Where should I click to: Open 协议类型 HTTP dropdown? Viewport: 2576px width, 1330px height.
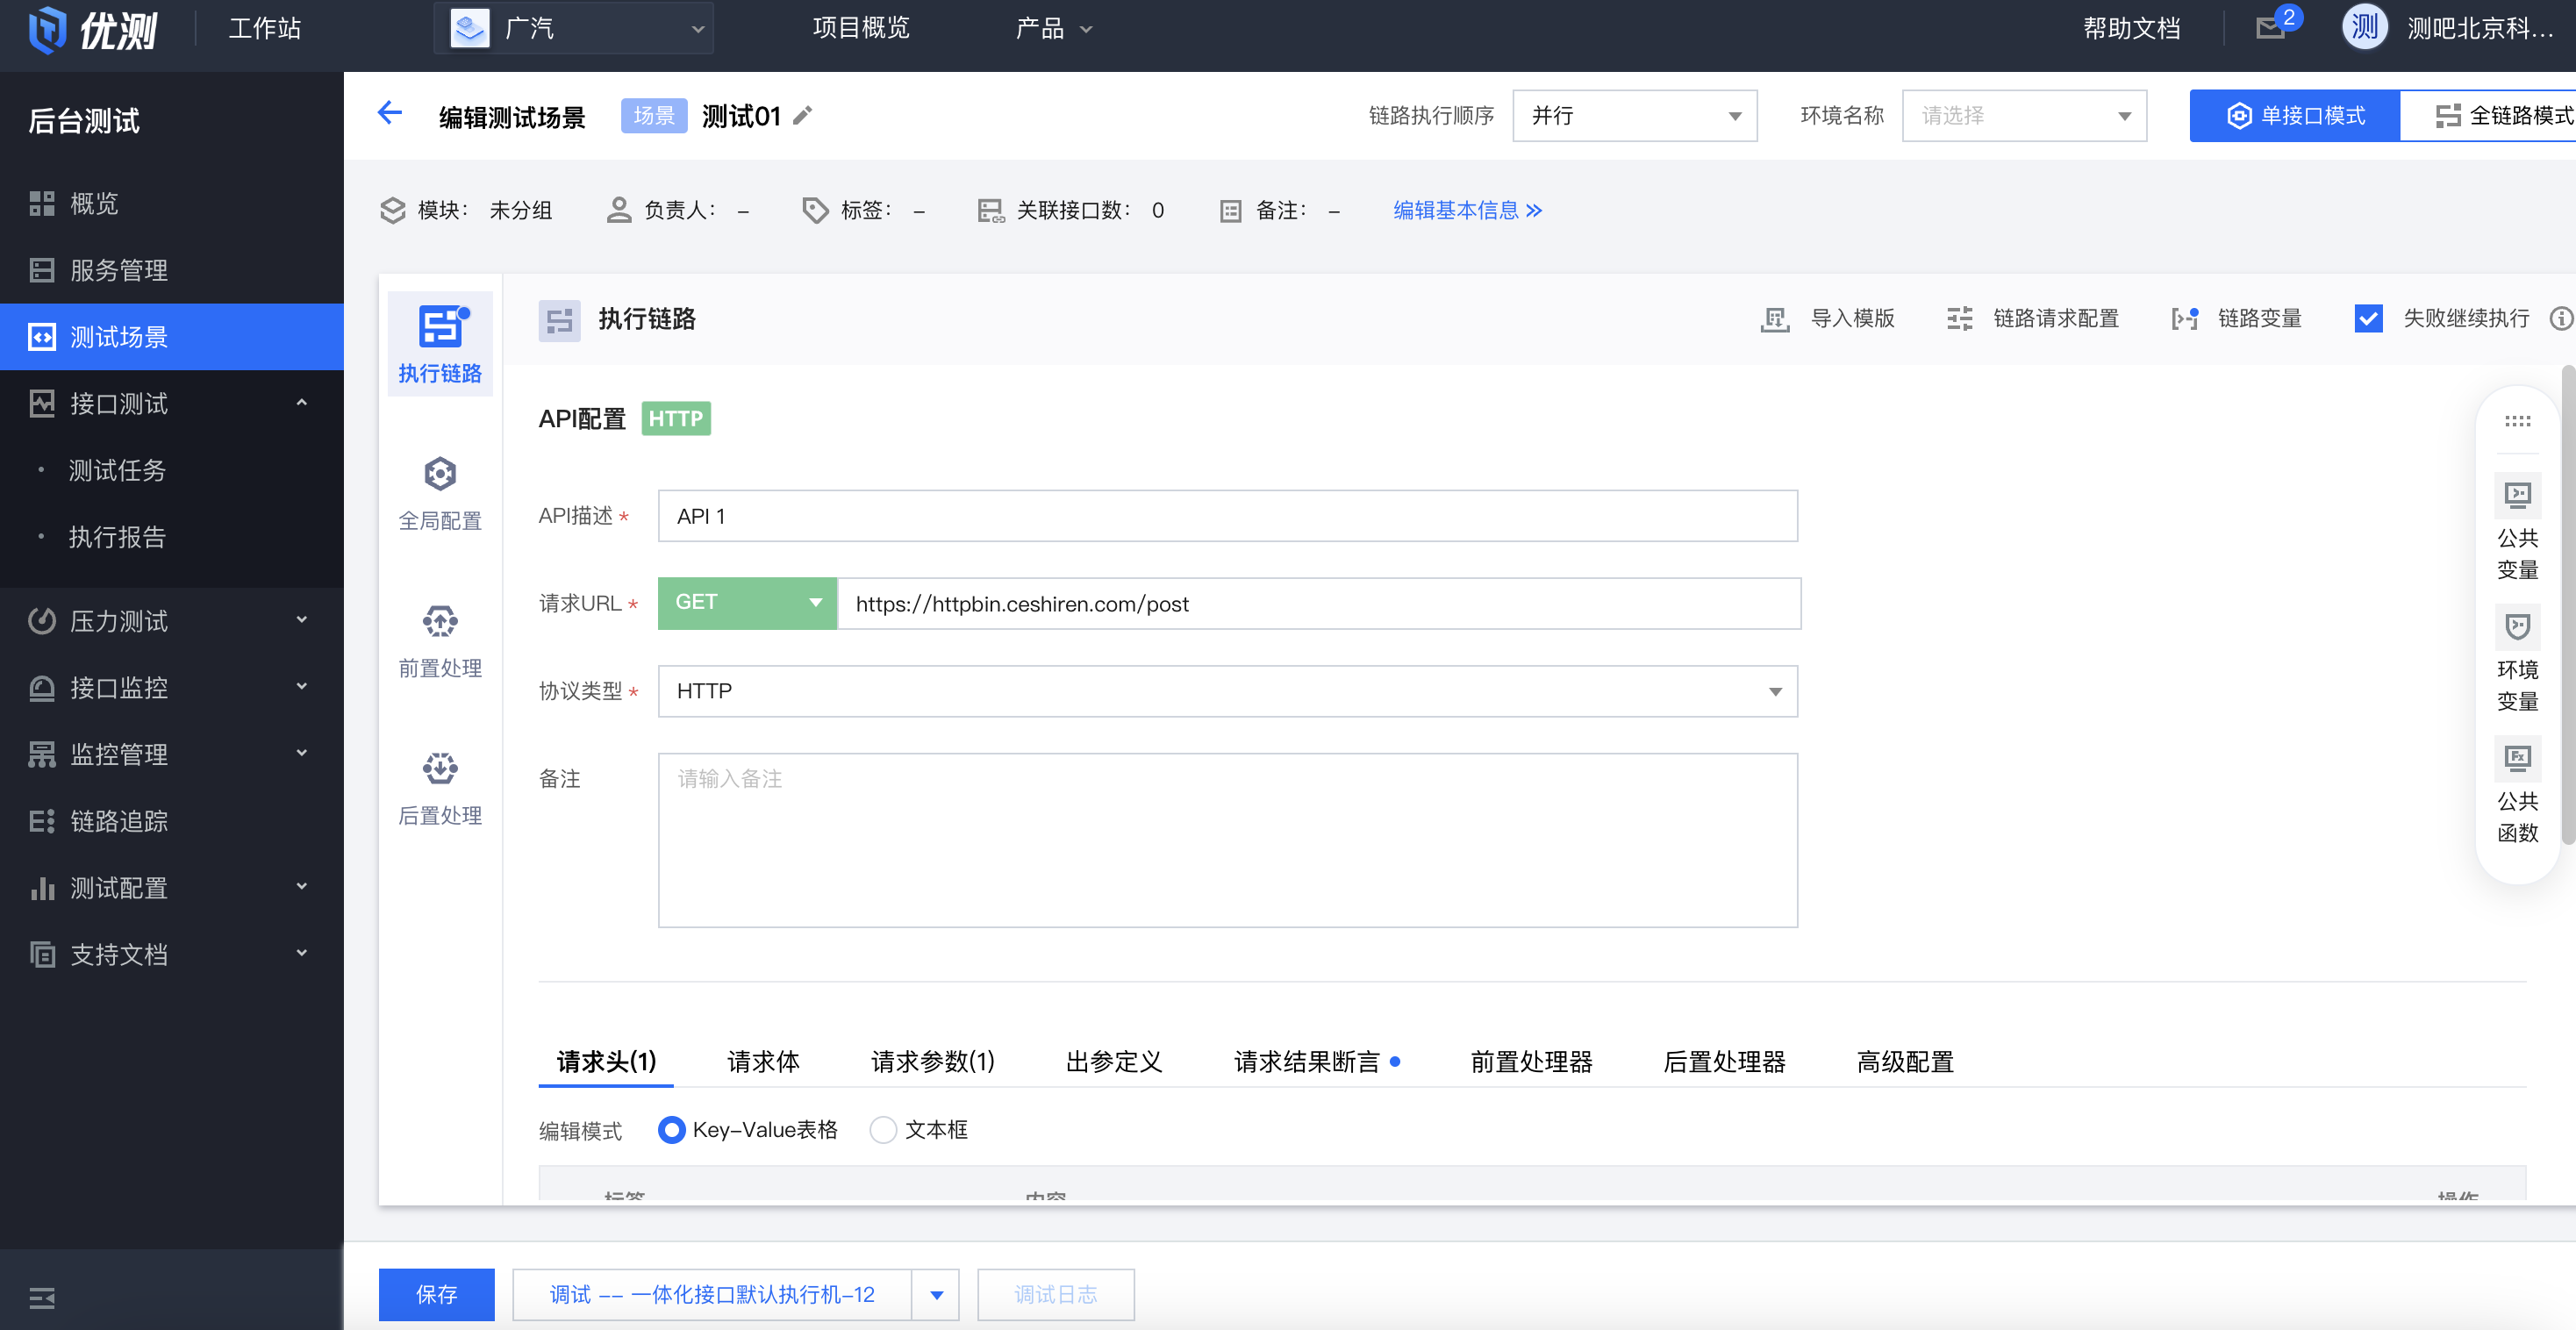(1227, 691)
